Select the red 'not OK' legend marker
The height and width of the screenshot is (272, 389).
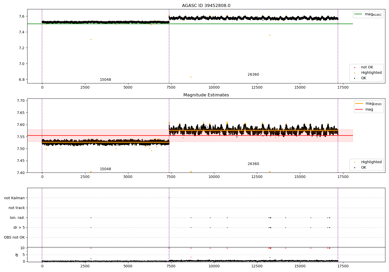click(x=355, y=67)
